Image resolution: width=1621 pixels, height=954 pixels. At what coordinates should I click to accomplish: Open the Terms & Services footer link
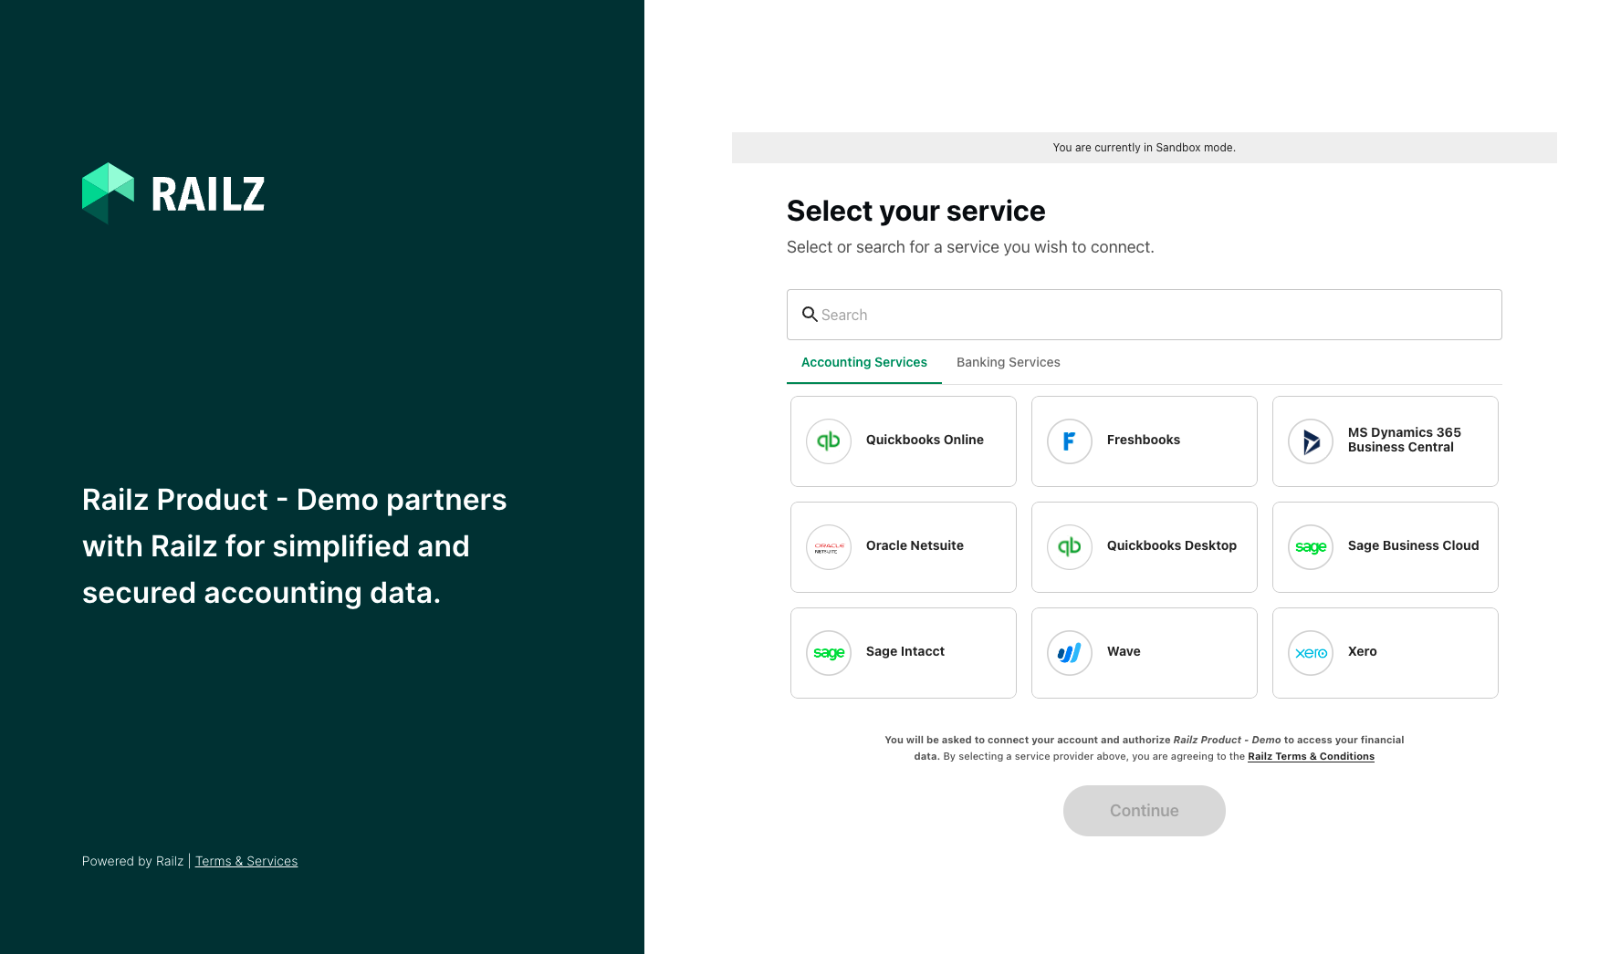(246, 861)
